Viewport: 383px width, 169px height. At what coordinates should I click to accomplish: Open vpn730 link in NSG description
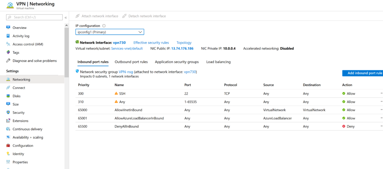point(190,72)
